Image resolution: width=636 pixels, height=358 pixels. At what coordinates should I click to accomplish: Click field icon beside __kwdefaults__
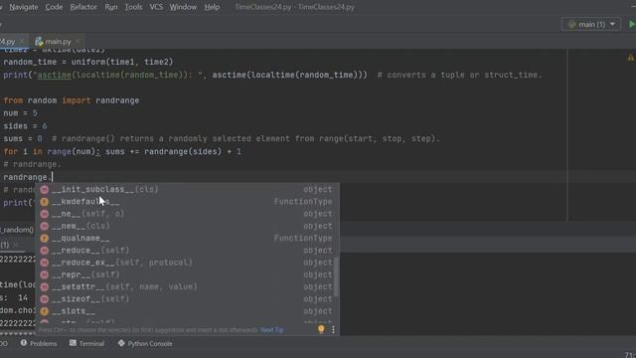point(44,202)
